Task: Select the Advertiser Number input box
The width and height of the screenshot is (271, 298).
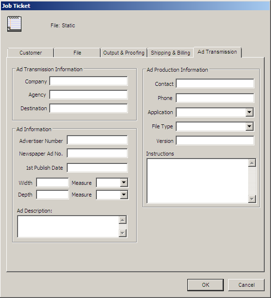Action: click(x=97, y=140)
